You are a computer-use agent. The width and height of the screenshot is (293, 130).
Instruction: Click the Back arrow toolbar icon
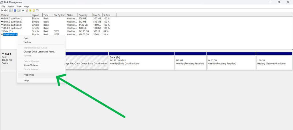(2, 11)
